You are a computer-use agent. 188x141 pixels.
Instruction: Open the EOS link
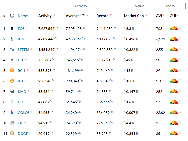pos(21,29)
